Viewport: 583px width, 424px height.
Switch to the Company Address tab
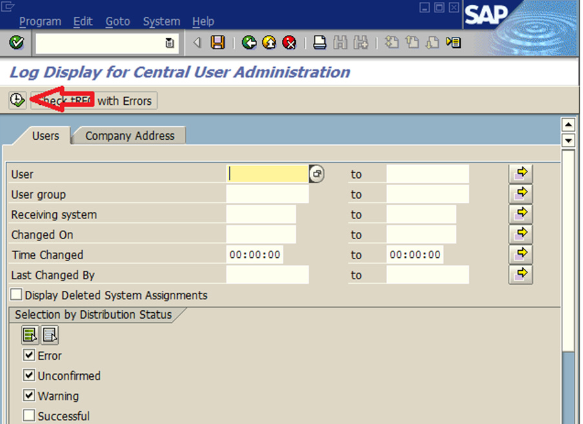point(130,136)
